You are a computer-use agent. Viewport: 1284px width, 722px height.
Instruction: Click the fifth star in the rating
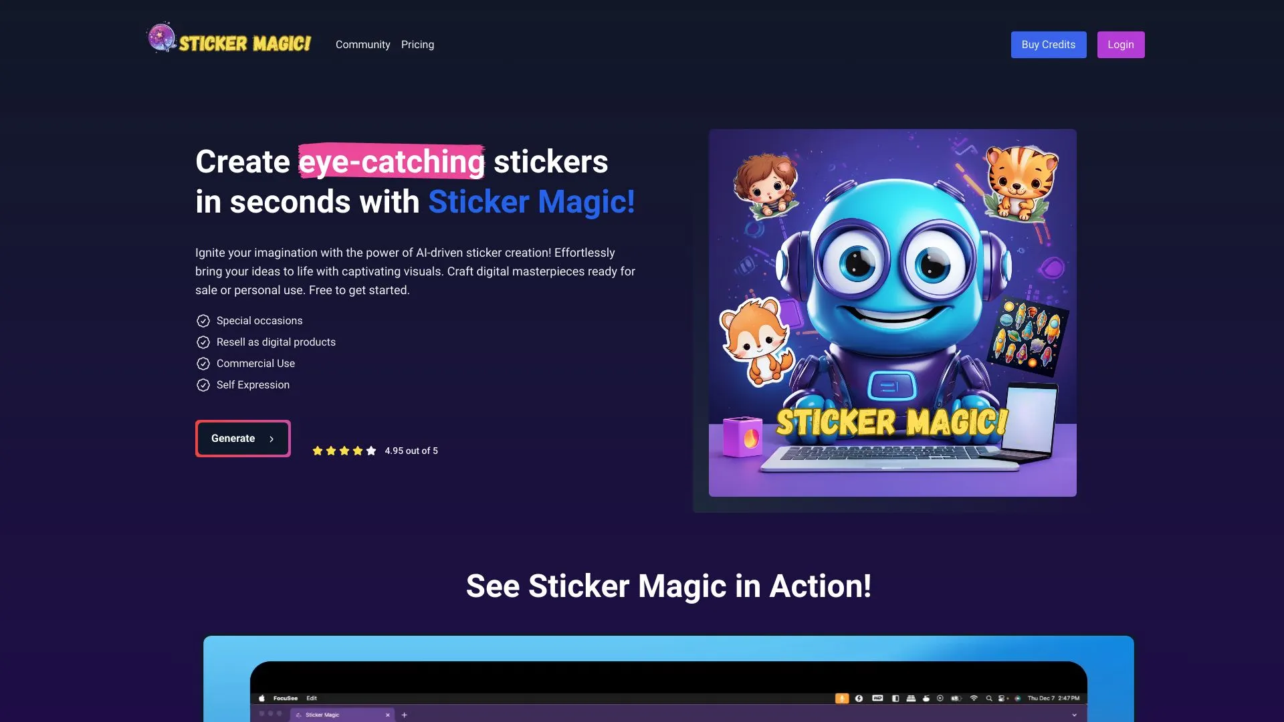point(371,451)
